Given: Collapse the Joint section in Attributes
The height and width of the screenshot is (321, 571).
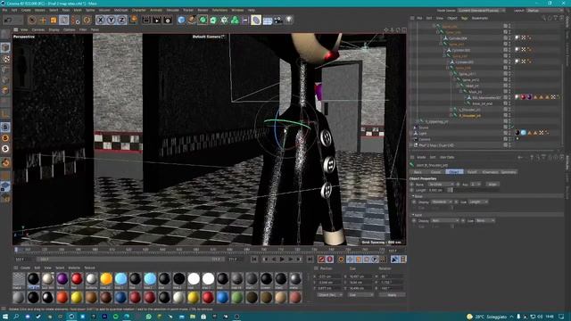Looking at the screenshot, I should tap(414, 215).
